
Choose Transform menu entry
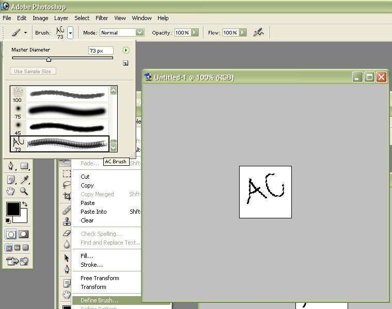[x=93, y=287]
